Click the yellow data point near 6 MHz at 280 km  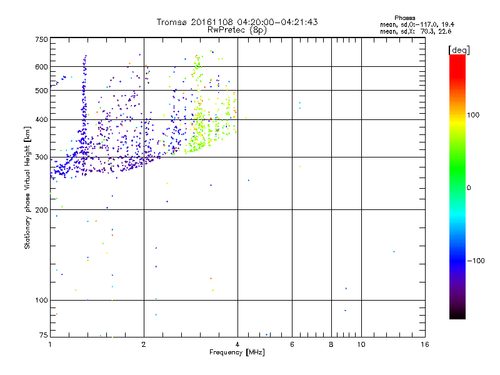[300, 166]
